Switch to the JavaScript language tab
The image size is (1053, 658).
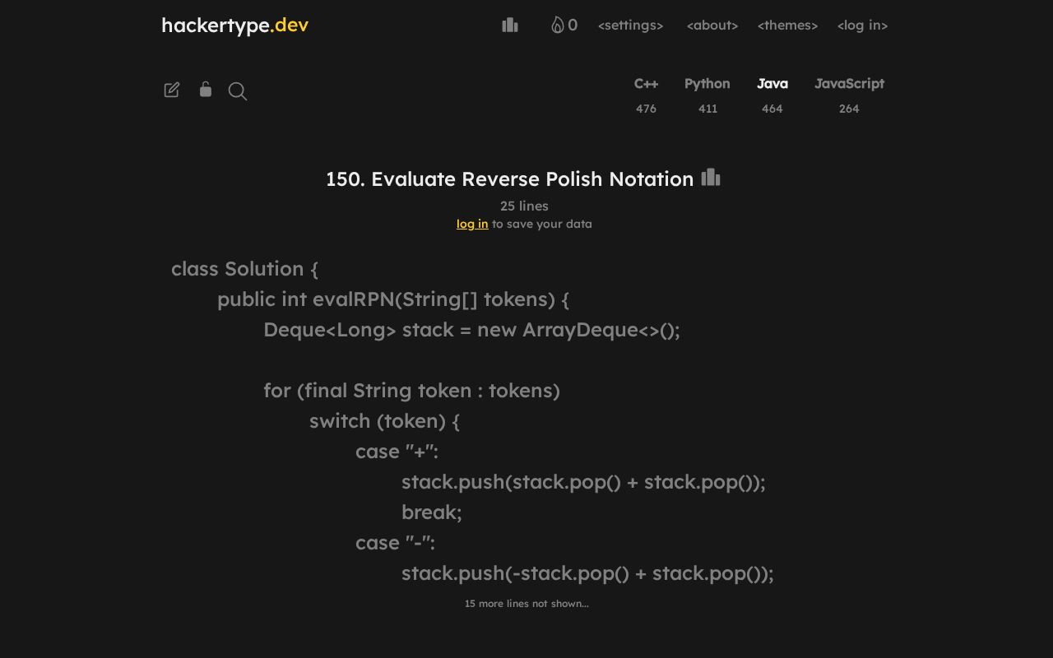coord(849,84)
